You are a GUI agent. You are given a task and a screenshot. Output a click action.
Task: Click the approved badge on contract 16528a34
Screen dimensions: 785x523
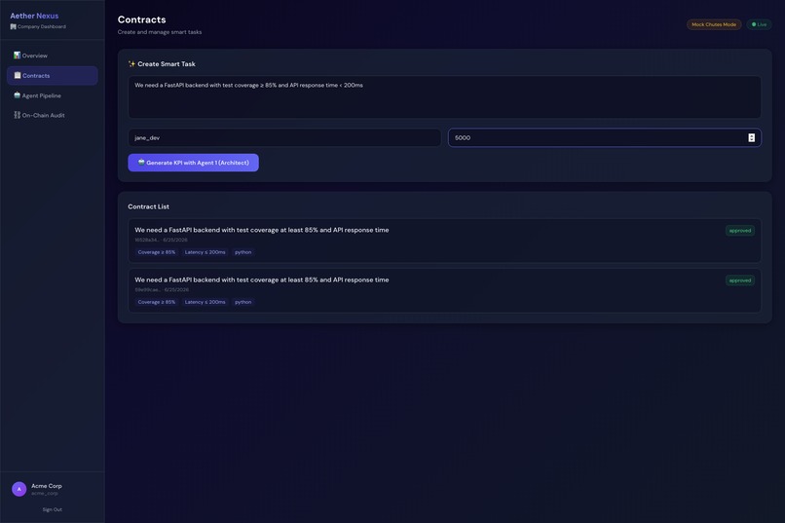coord(740,231)
